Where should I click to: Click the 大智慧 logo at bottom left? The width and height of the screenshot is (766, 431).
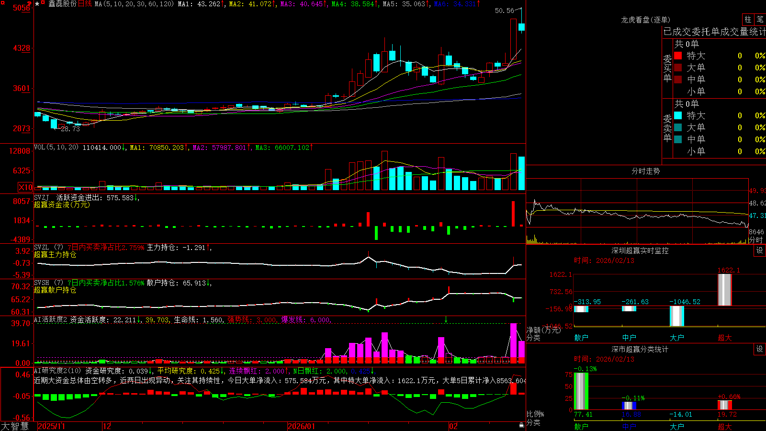[15, 426]
